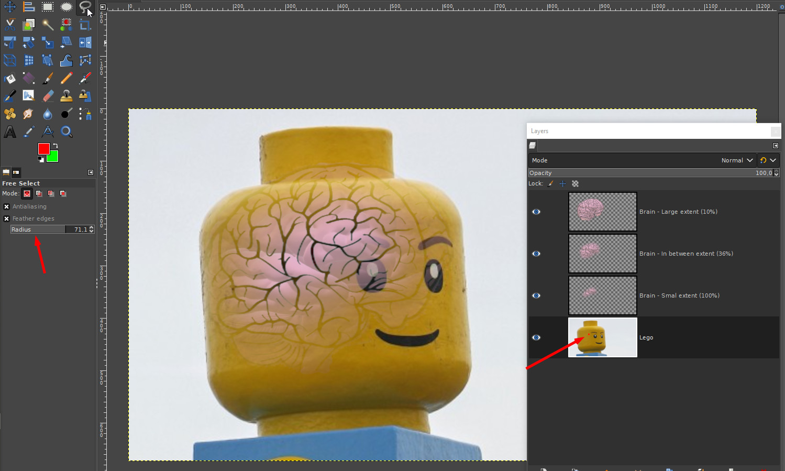
Task: Click the red foreground color swatch
Action: (x=43, y=149)
